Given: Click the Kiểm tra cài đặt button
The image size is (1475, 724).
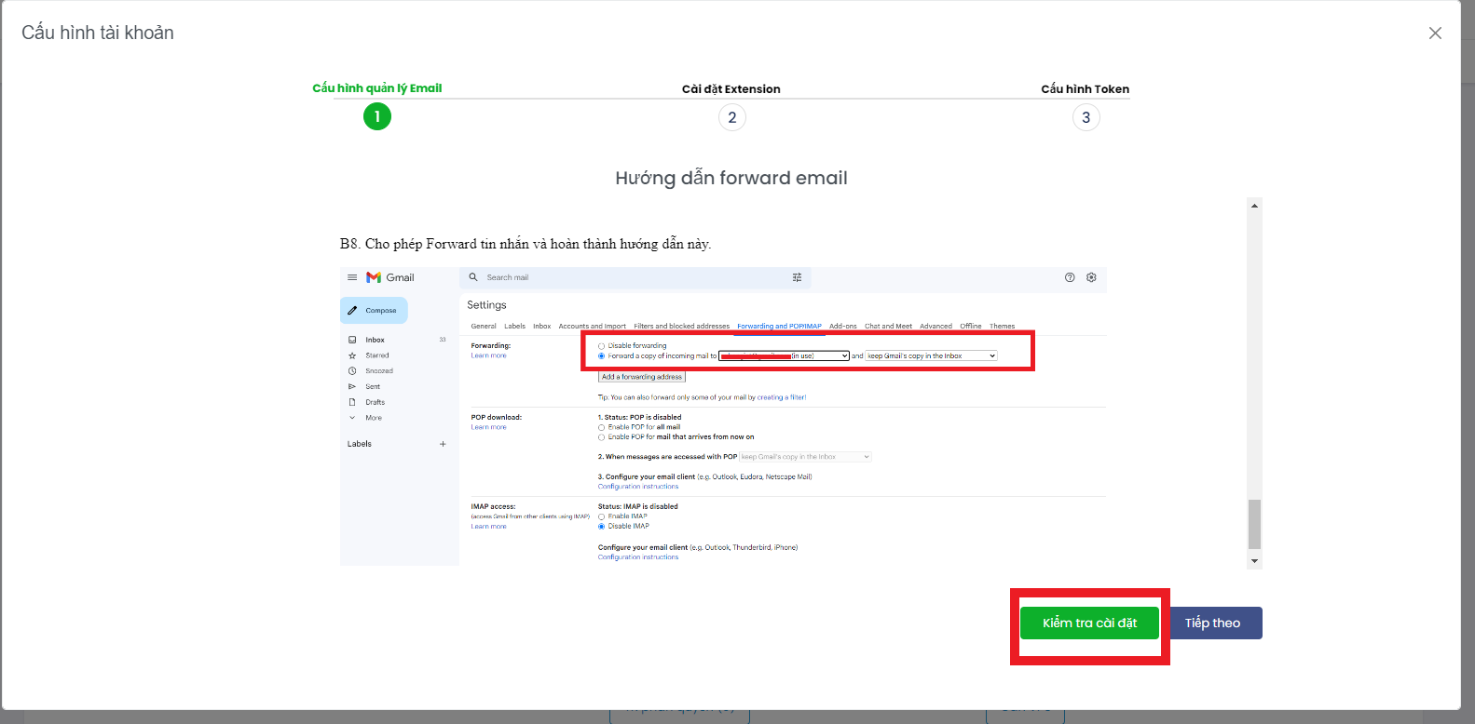Looking at the screenshot, I should (1089, 623).
